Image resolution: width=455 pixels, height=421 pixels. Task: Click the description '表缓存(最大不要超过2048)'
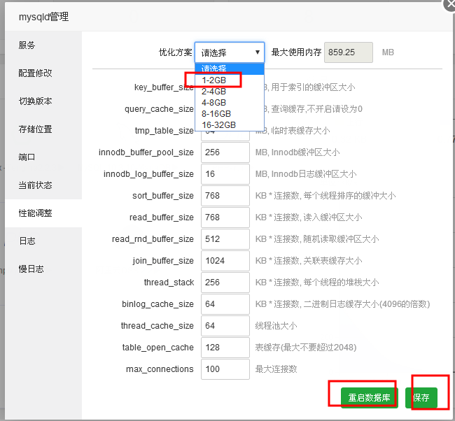pyautogui.click(x=306, y=348)
